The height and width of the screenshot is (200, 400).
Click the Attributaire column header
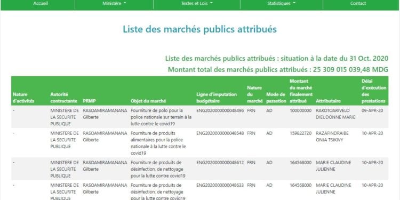(x=328, y=101)
